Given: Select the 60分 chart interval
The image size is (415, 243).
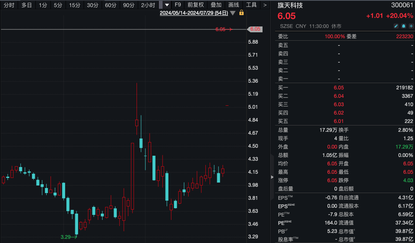Looking at the screenshot, I should [110, 5].
